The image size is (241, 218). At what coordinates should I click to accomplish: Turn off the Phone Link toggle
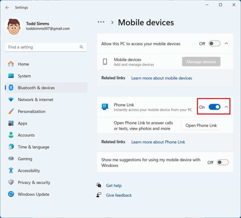tap(214, 107)
